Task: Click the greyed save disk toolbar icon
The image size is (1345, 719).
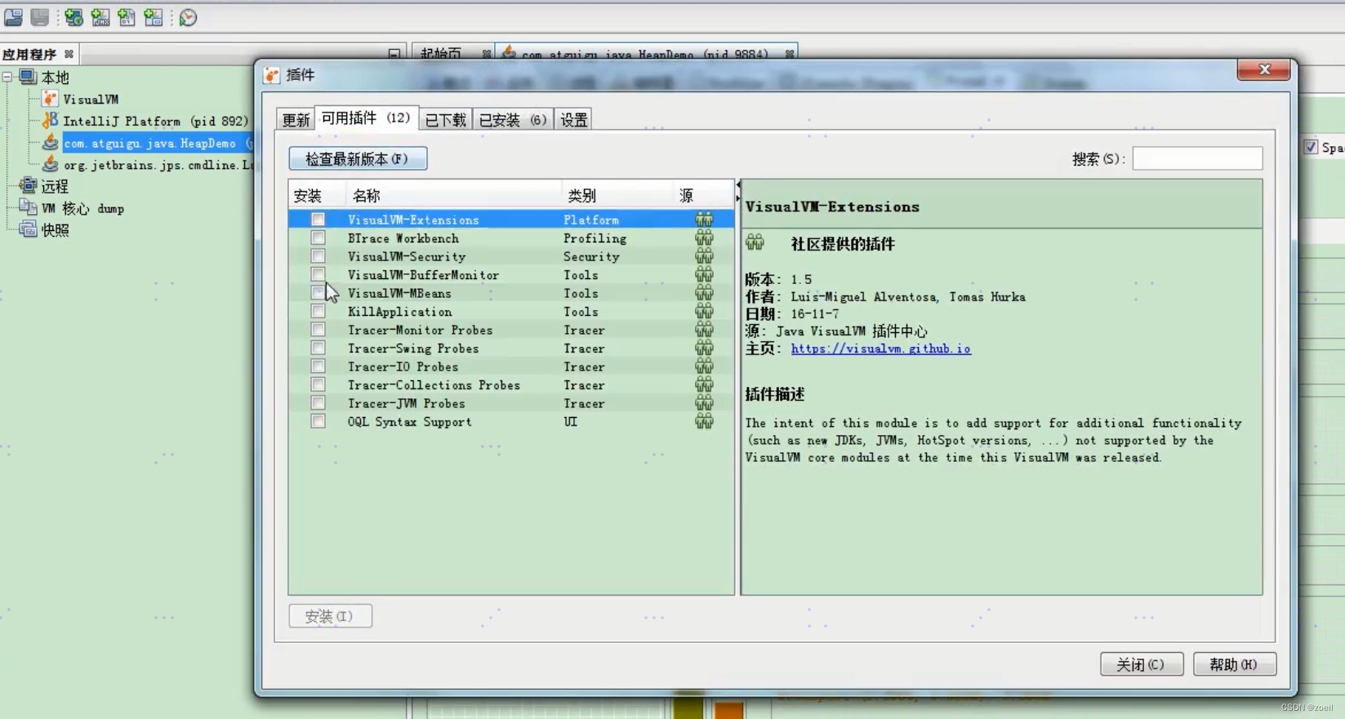Action: [39, 17]
